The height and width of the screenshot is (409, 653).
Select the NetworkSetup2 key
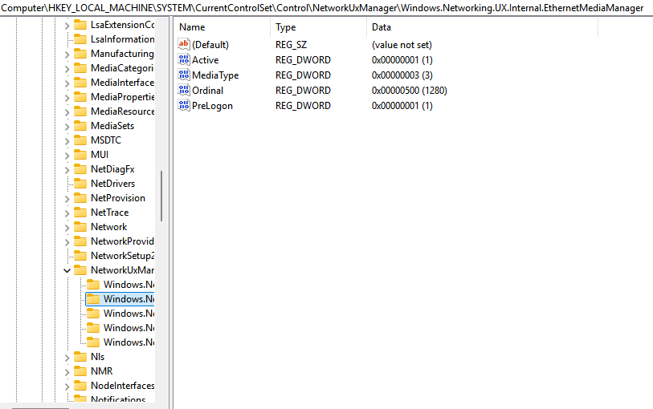click(x=122, y=256)
